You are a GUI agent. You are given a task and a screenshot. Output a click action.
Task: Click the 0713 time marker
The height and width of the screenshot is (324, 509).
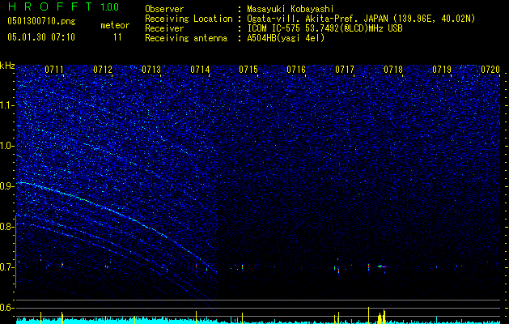tap(151, 70)
